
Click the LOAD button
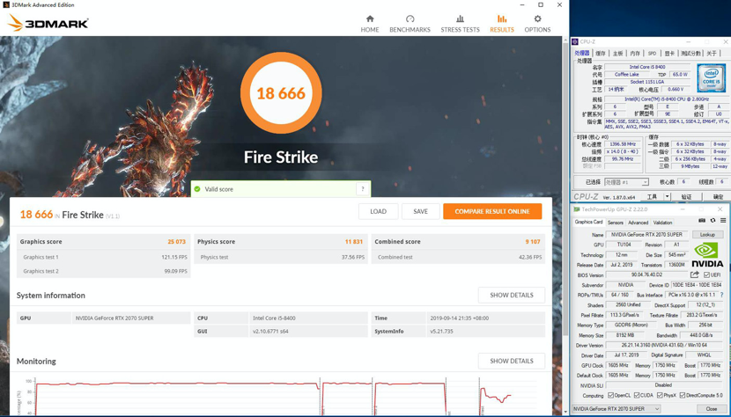click(378, 211)
